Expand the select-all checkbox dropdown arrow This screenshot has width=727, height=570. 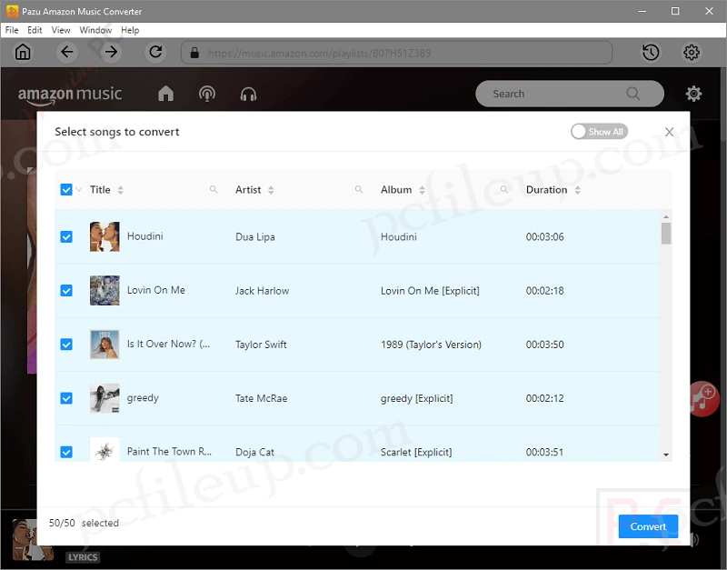pyautogui.click(x=79, y=190)
